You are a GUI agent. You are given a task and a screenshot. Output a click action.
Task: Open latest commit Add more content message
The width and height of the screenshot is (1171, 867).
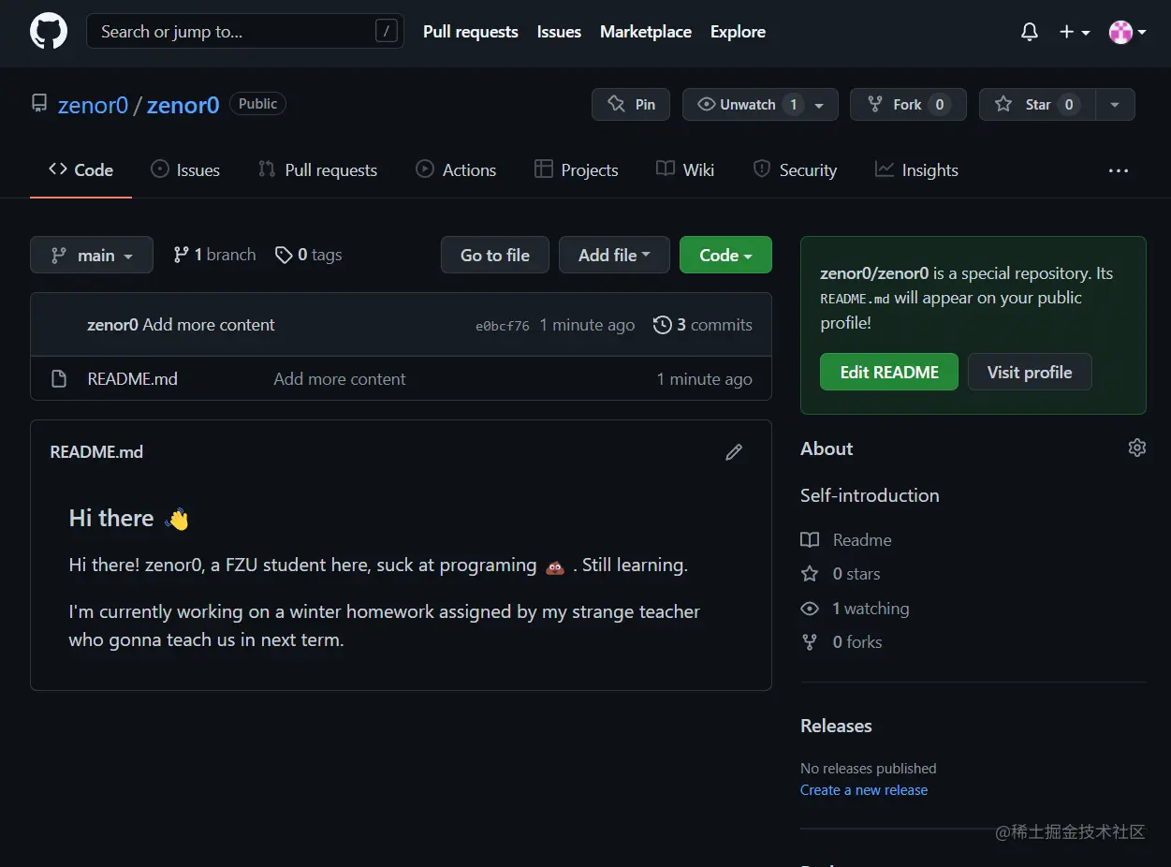pyautogui.click(x=209, y=325)
